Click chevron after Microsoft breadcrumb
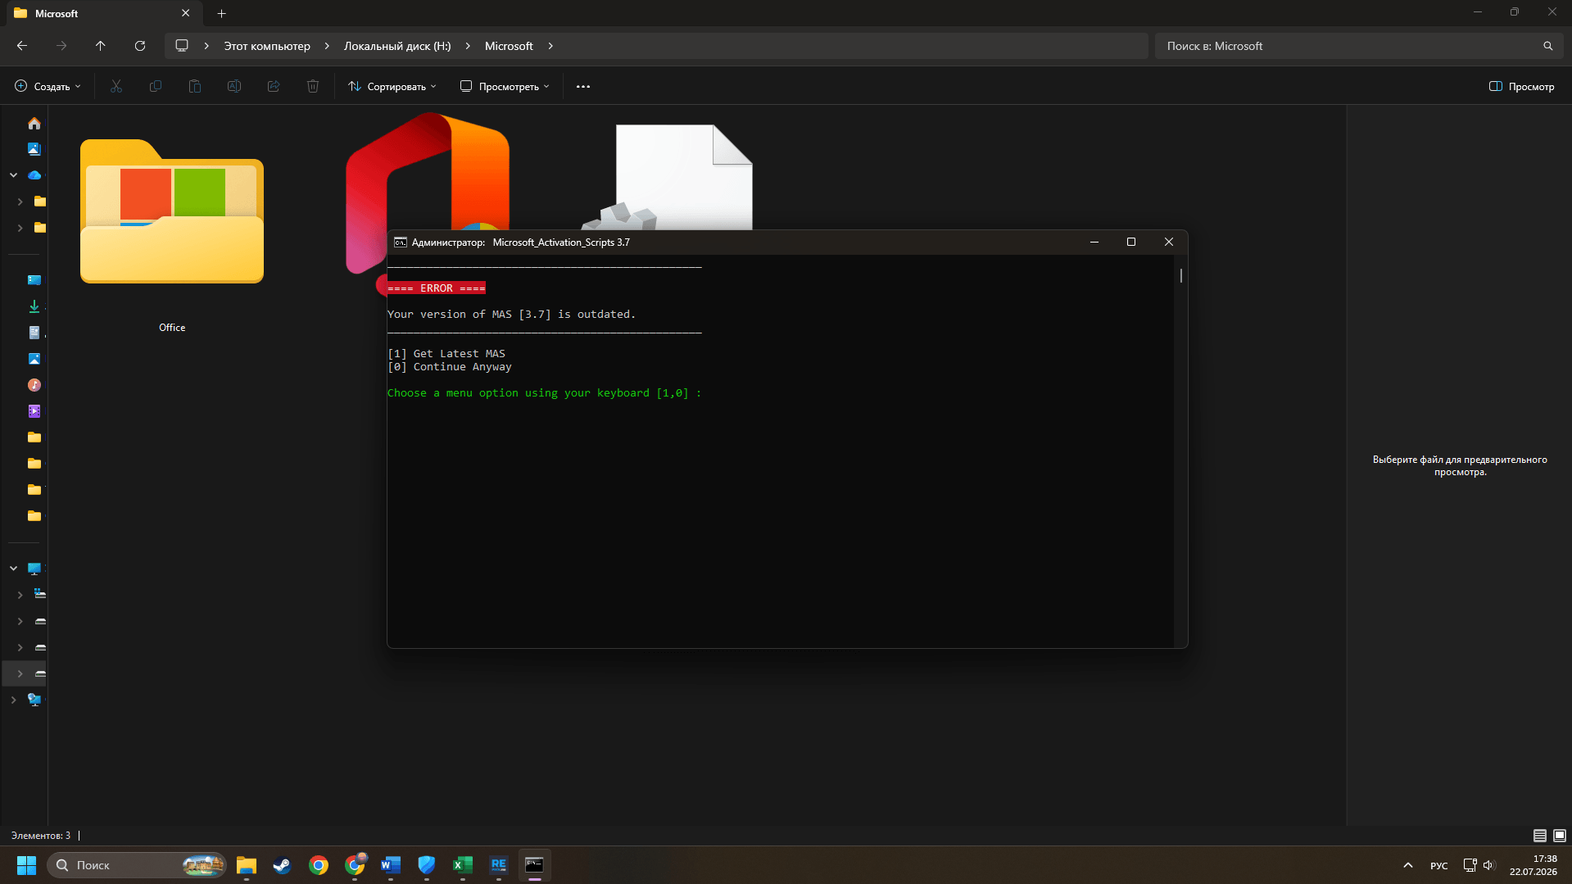This screenshot has height=884, width=1572. pos(550,46)
